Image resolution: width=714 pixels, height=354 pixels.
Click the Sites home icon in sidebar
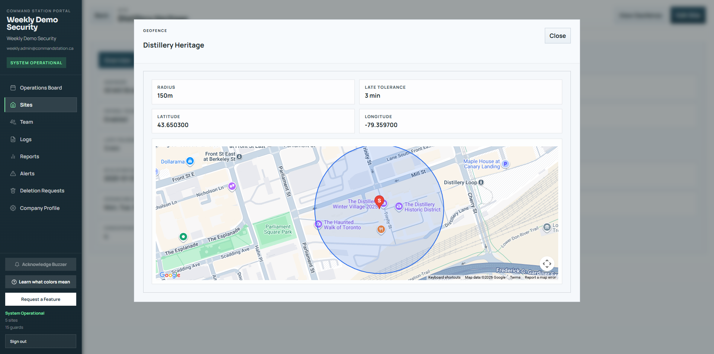click(x=13, y=105)
